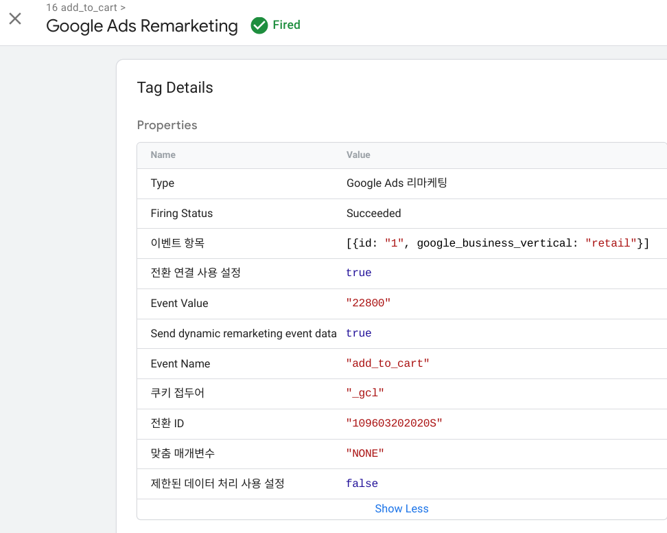Select the "NONE" value

[x=365, y=454]
